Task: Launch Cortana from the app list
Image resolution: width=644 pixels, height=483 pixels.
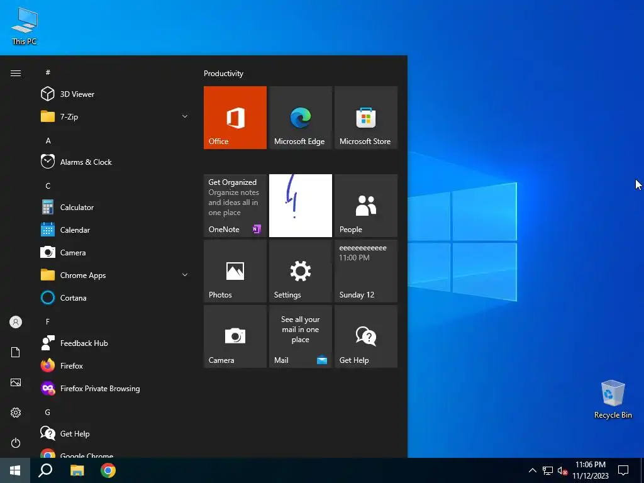Action: [x=115, y=297]
